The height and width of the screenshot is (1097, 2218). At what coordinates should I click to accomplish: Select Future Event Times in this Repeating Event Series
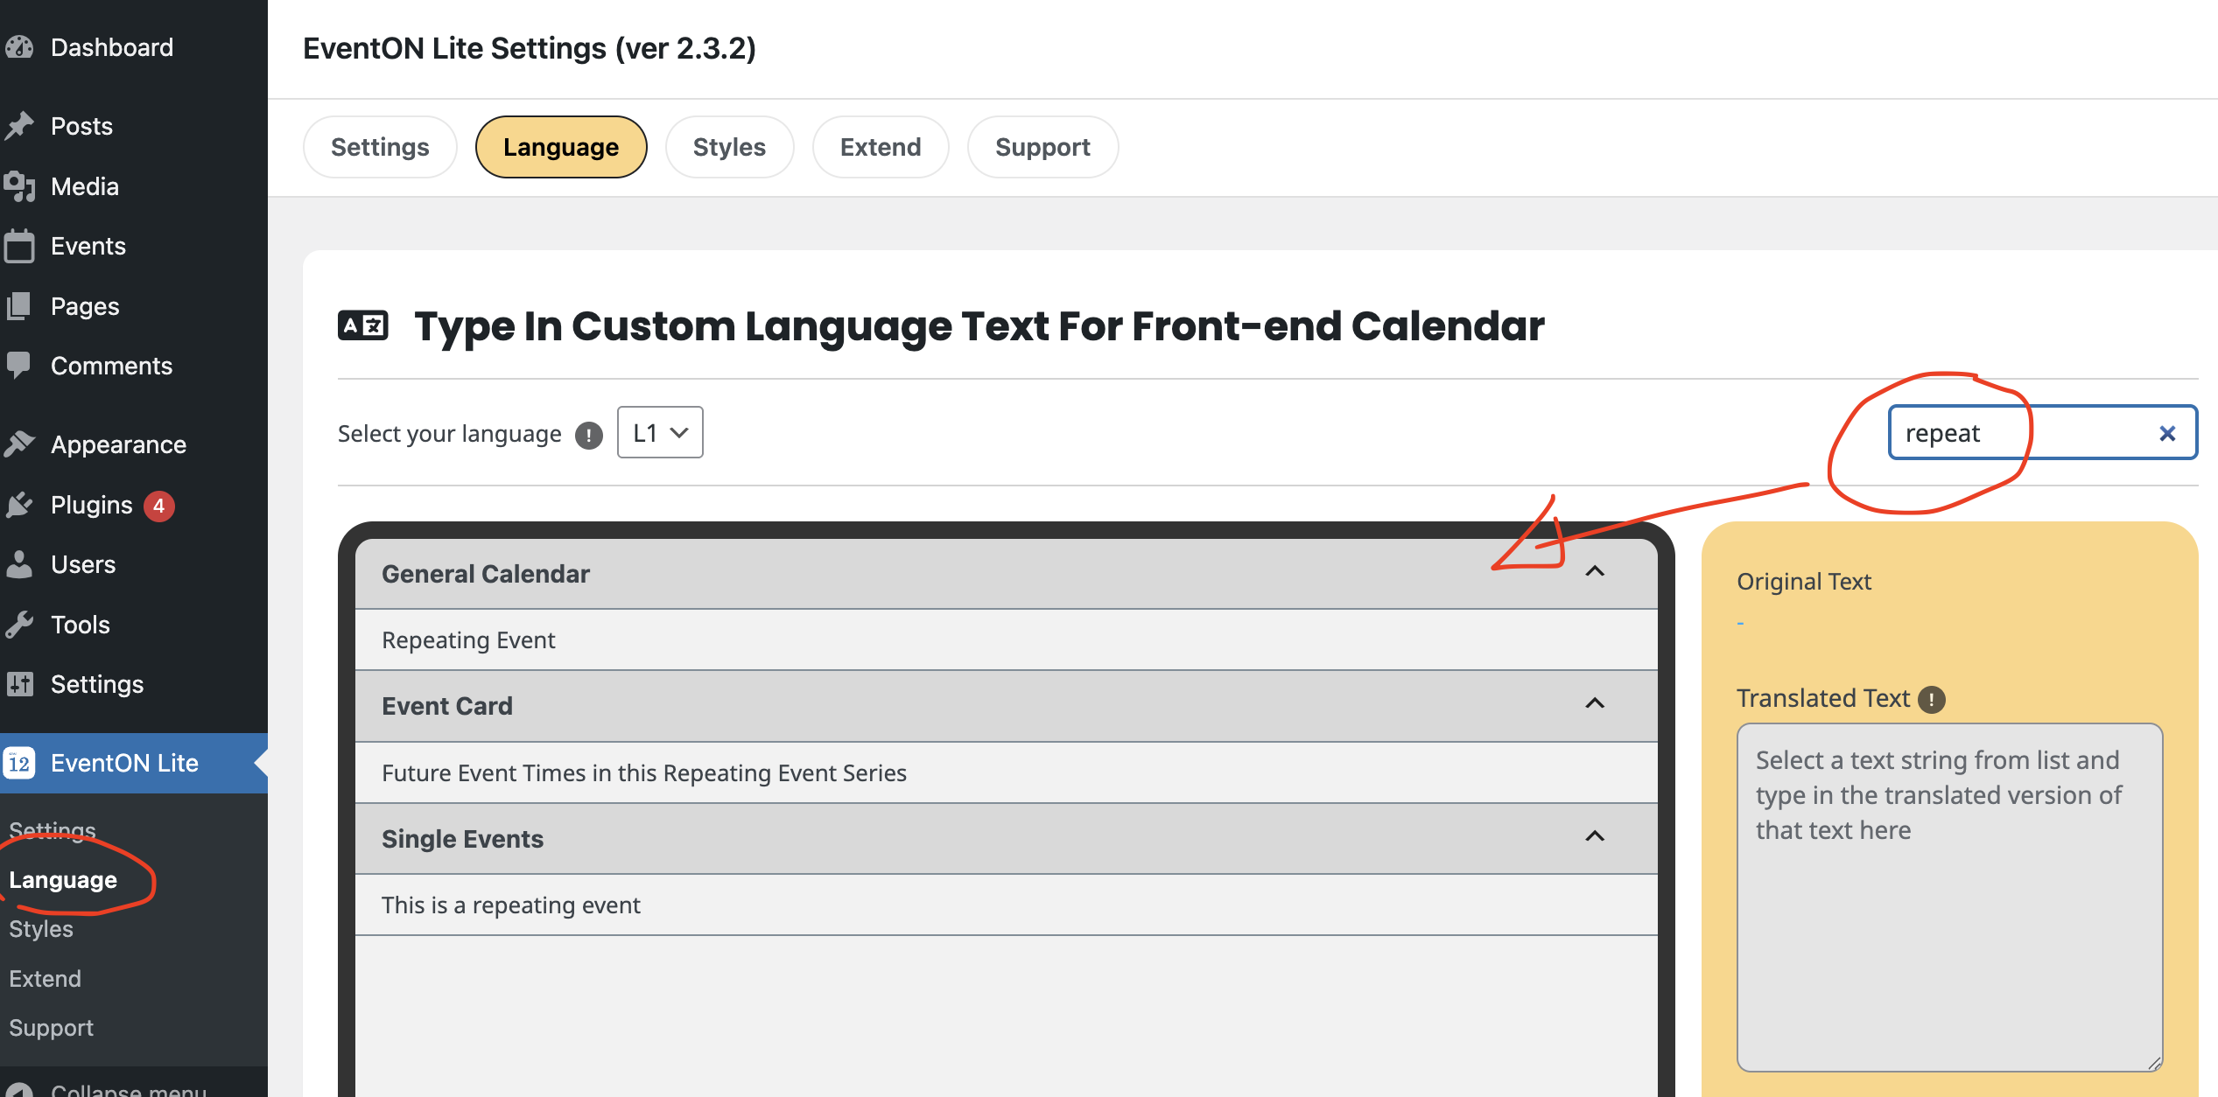tap(1007, 773)
